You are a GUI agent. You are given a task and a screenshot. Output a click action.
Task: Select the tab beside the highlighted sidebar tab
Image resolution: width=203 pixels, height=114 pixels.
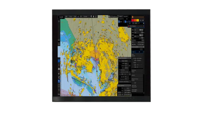[x=140, y=52]
